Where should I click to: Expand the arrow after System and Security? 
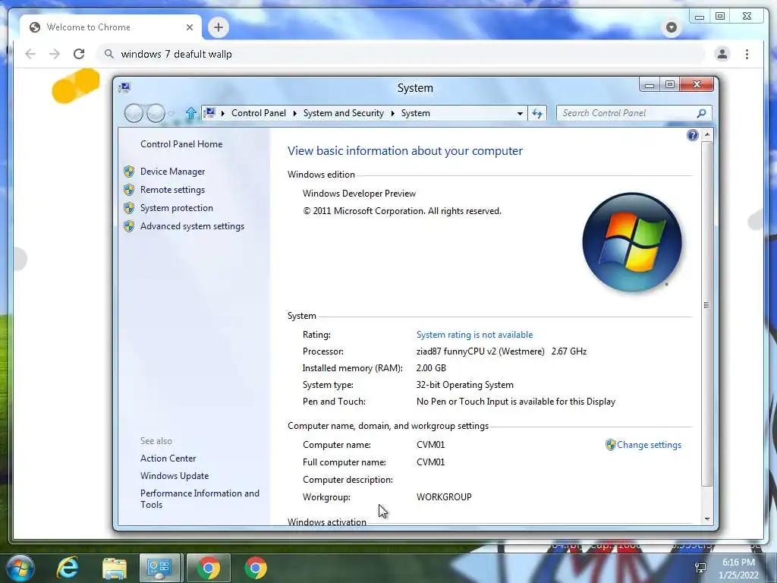[x=392, y=114]
